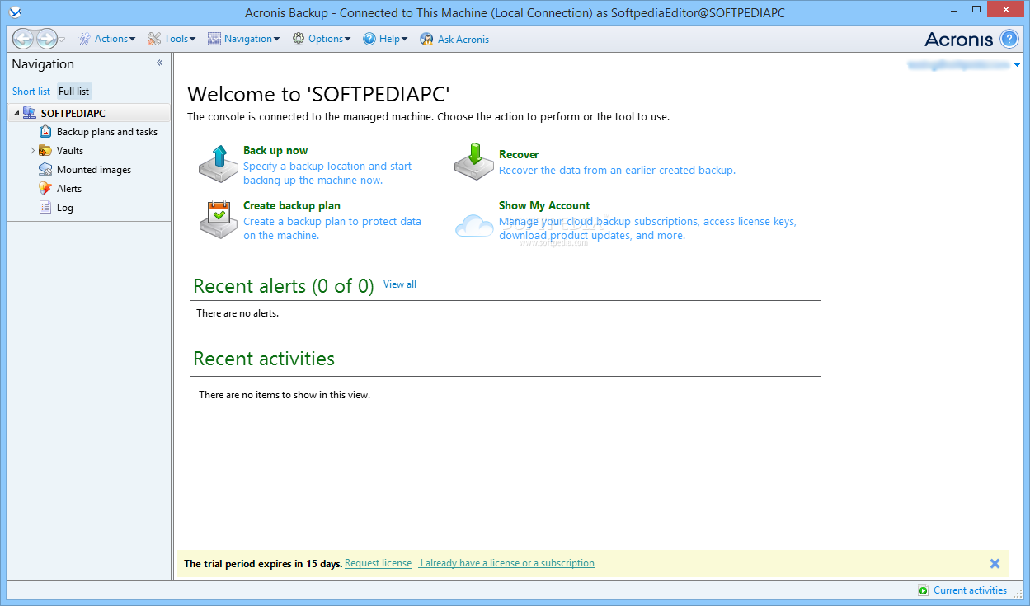Open Backup plans and tasks

(107, 132)
